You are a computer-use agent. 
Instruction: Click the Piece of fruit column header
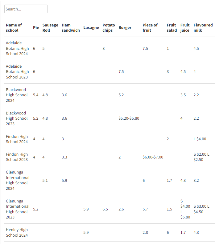point(150,28)
